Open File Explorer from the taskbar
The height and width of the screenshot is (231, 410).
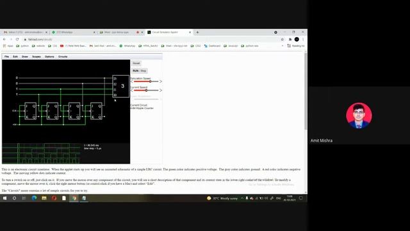coord(44,198)
